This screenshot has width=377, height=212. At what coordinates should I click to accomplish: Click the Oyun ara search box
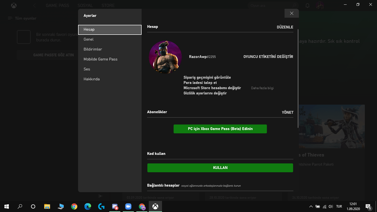(x=274, y=6)
